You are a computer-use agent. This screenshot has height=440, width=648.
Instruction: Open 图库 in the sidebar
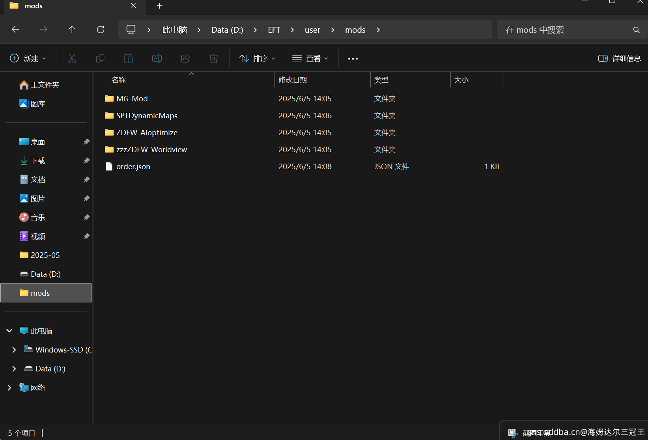(32, 104)
